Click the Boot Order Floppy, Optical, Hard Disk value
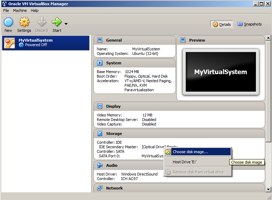 [x=146, y=76]
